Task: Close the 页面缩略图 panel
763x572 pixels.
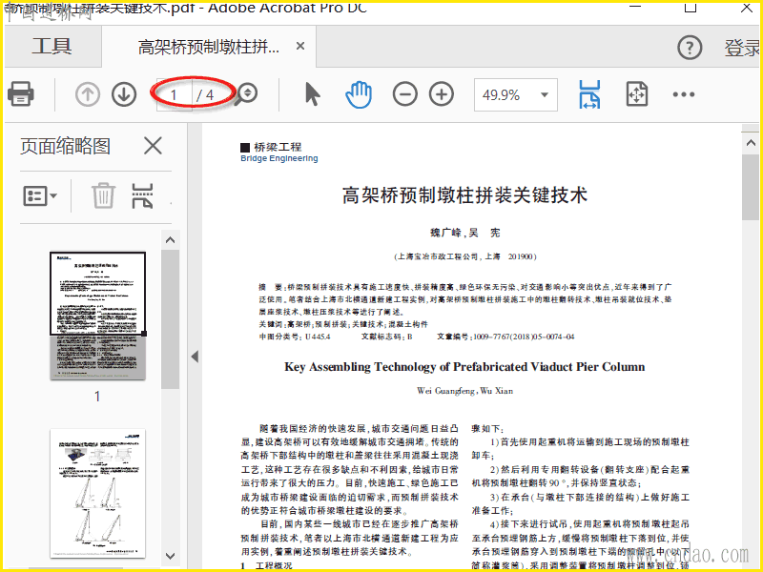Action: 153,146
